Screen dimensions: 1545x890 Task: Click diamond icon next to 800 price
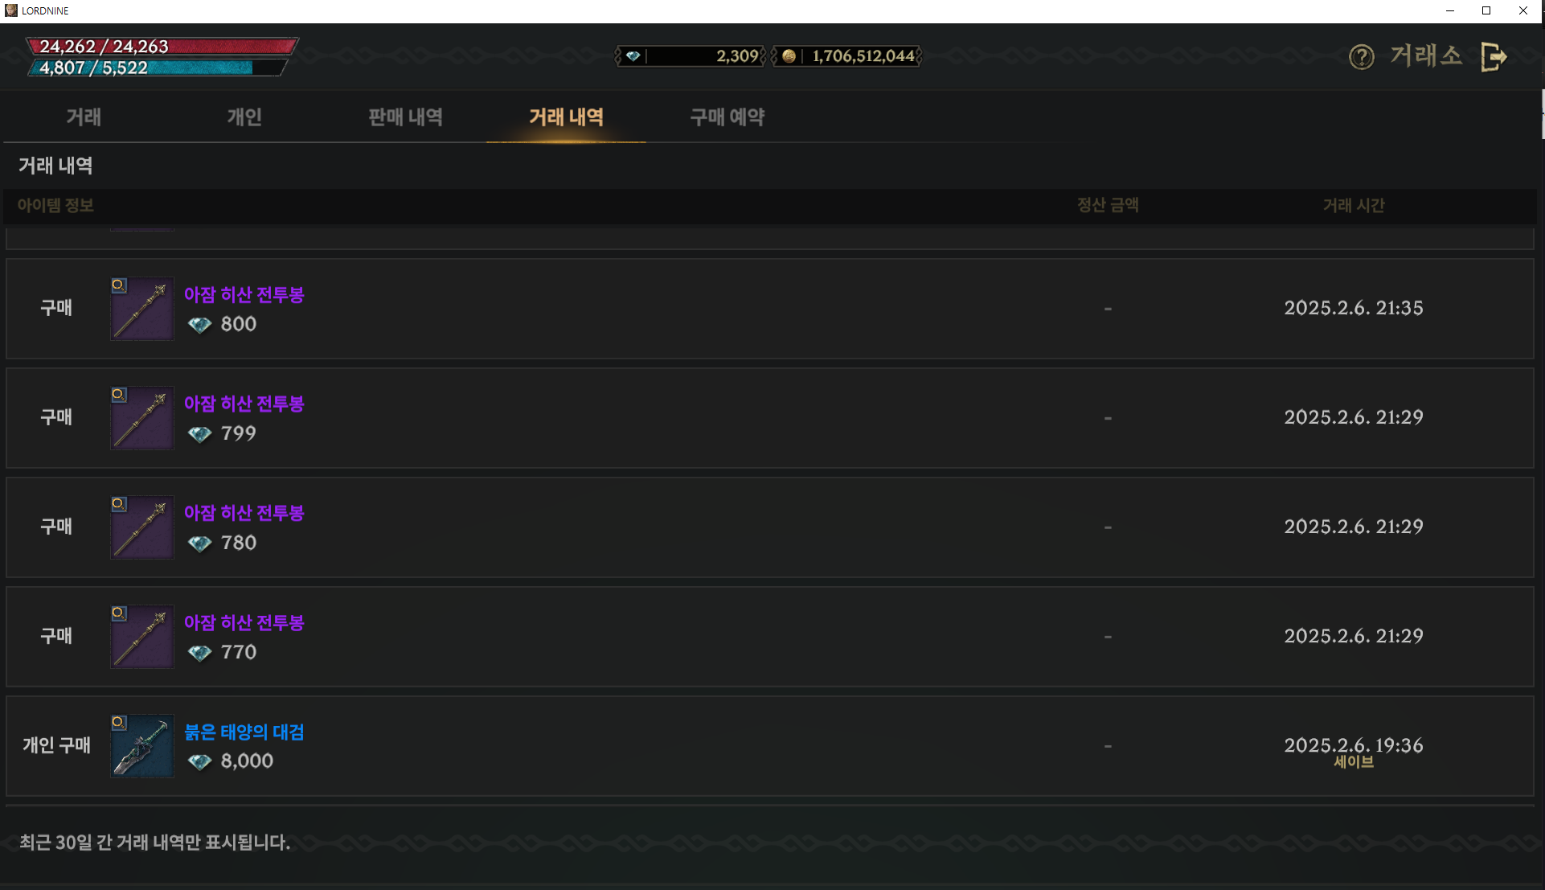pos(199,325)
